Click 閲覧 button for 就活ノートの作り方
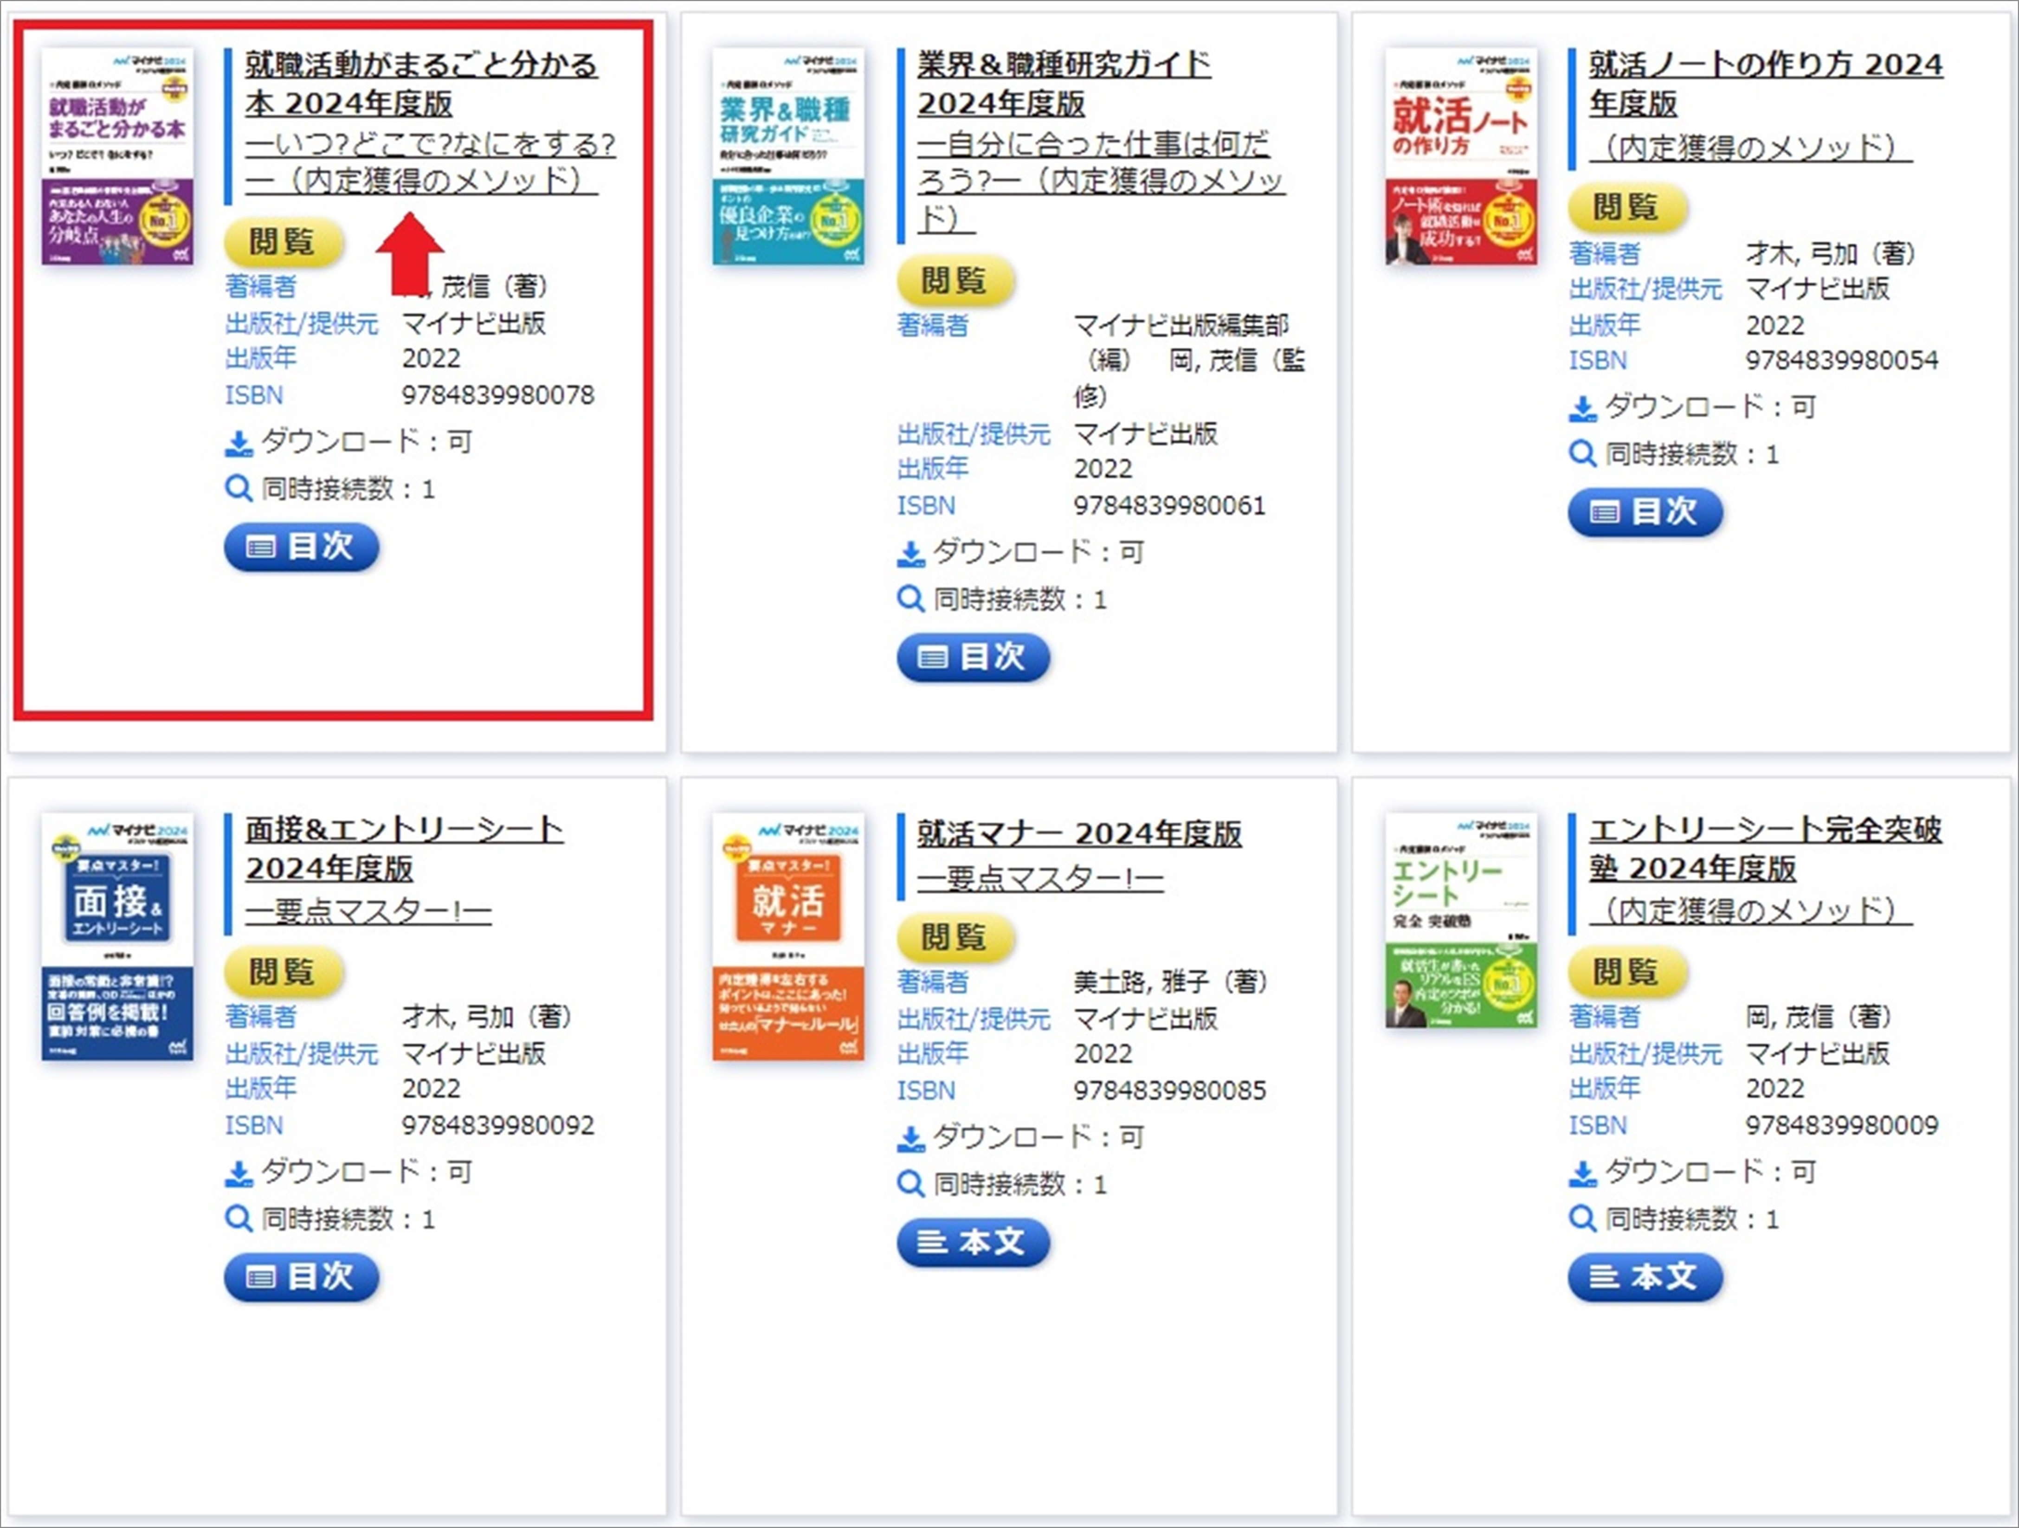This screenshot has width=2019, height=1528. [1628, 207]
